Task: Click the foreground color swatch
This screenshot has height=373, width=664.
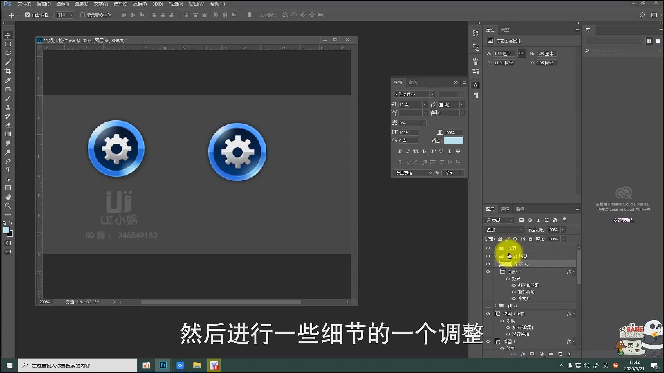Action: point(6,230)
